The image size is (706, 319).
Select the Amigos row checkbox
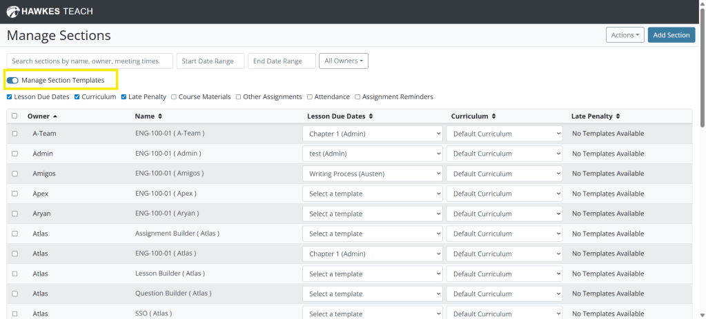point(15,174)
